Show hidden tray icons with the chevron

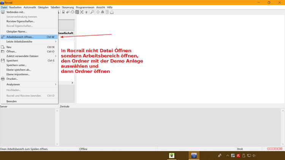click(x=228, y=155)
